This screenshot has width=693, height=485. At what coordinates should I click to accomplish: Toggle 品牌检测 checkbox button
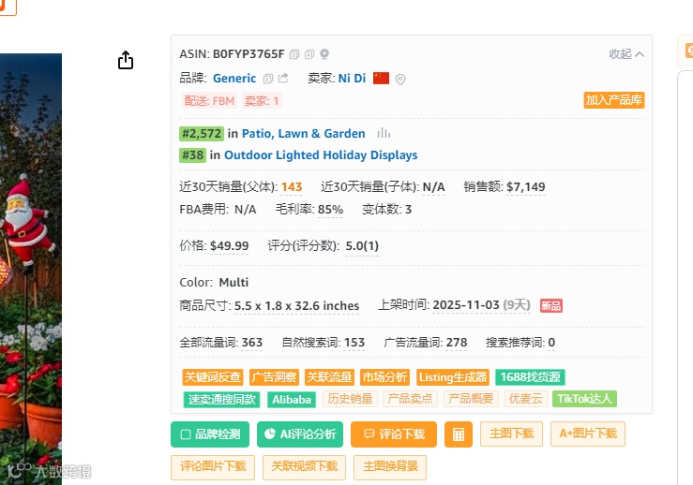(x=210, y=434)
